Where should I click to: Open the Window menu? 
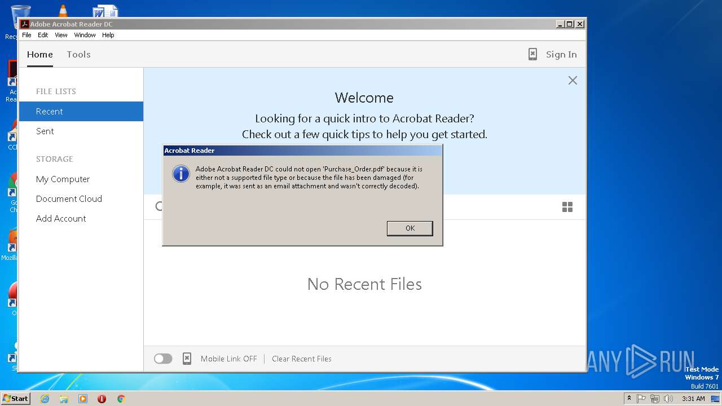click(x=85, y=35)
